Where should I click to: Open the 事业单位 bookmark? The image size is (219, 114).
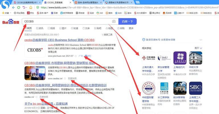pyautogui.click(x=155, y=13)
